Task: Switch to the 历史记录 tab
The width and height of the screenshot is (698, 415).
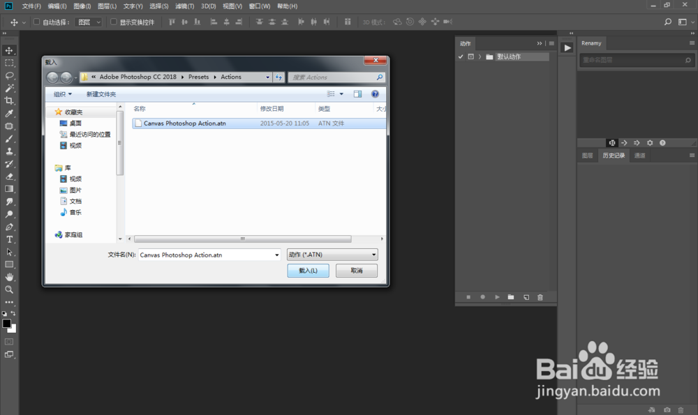Action: pos(614,156)
